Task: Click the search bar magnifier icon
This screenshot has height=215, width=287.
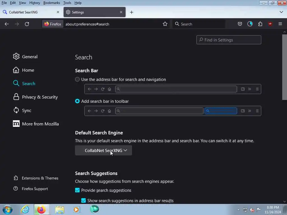Action: click(x=177, y=24)
